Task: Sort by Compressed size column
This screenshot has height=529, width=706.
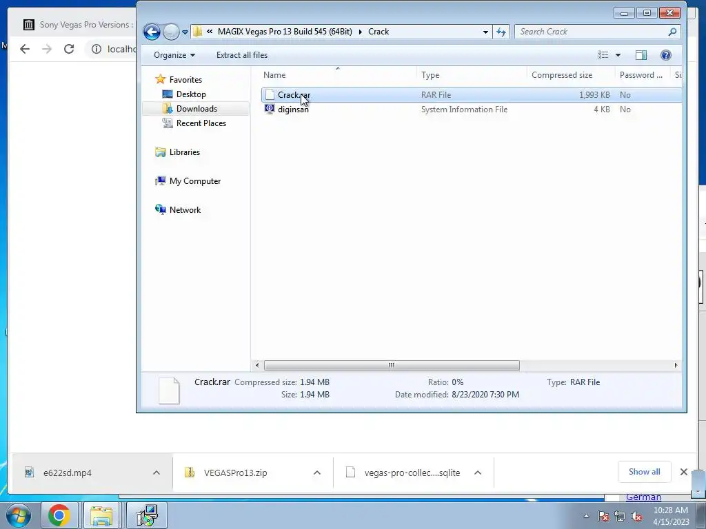Action: click(x=570, y=74)
